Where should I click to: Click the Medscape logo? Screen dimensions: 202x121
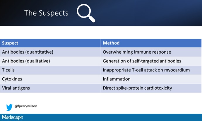coord(12,117)
